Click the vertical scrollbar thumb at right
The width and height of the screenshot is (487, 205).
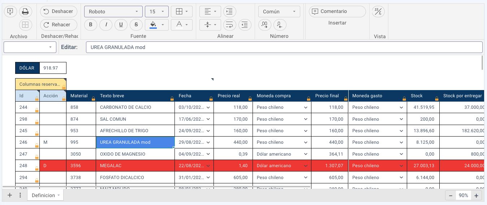(x=482, y=63)
